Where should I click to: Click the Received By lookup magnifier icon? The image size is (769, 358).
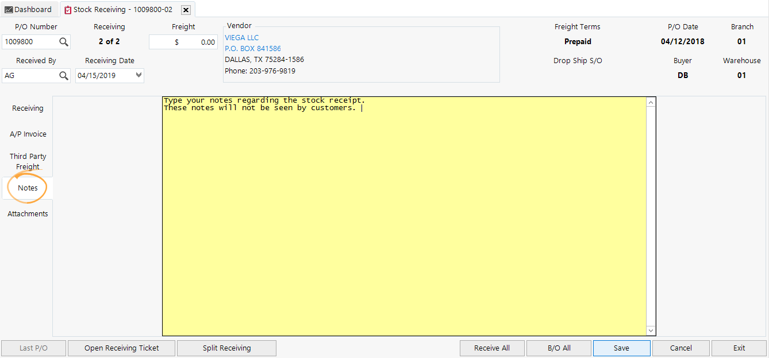point(64,75)
